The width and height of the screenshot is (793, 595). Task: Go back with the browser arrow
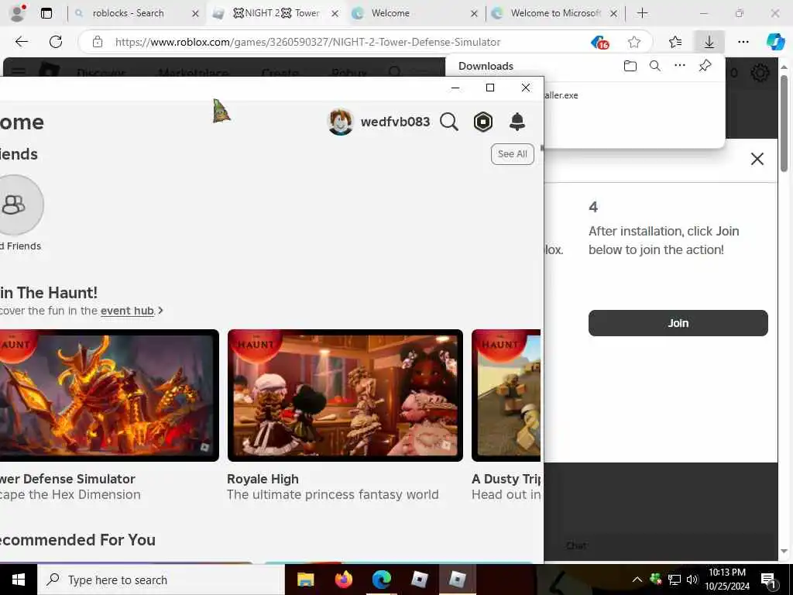coord(22,42)
